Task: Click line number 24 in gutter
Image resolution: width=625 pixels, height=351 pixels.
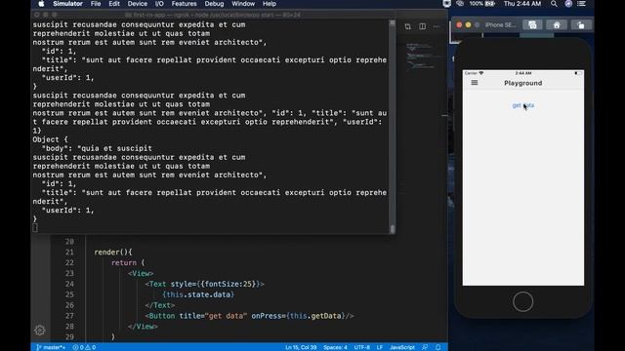Action: pyautogui.click(x=69, y=284)
